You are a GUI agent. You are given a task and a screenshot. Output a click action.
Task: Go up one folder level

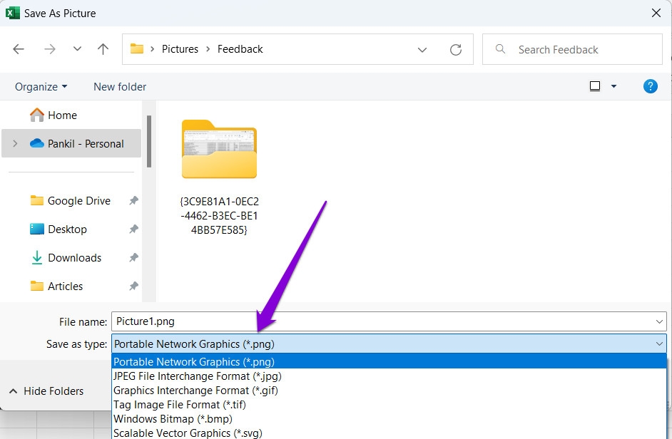pyautogui.click(x=103, y=49)
